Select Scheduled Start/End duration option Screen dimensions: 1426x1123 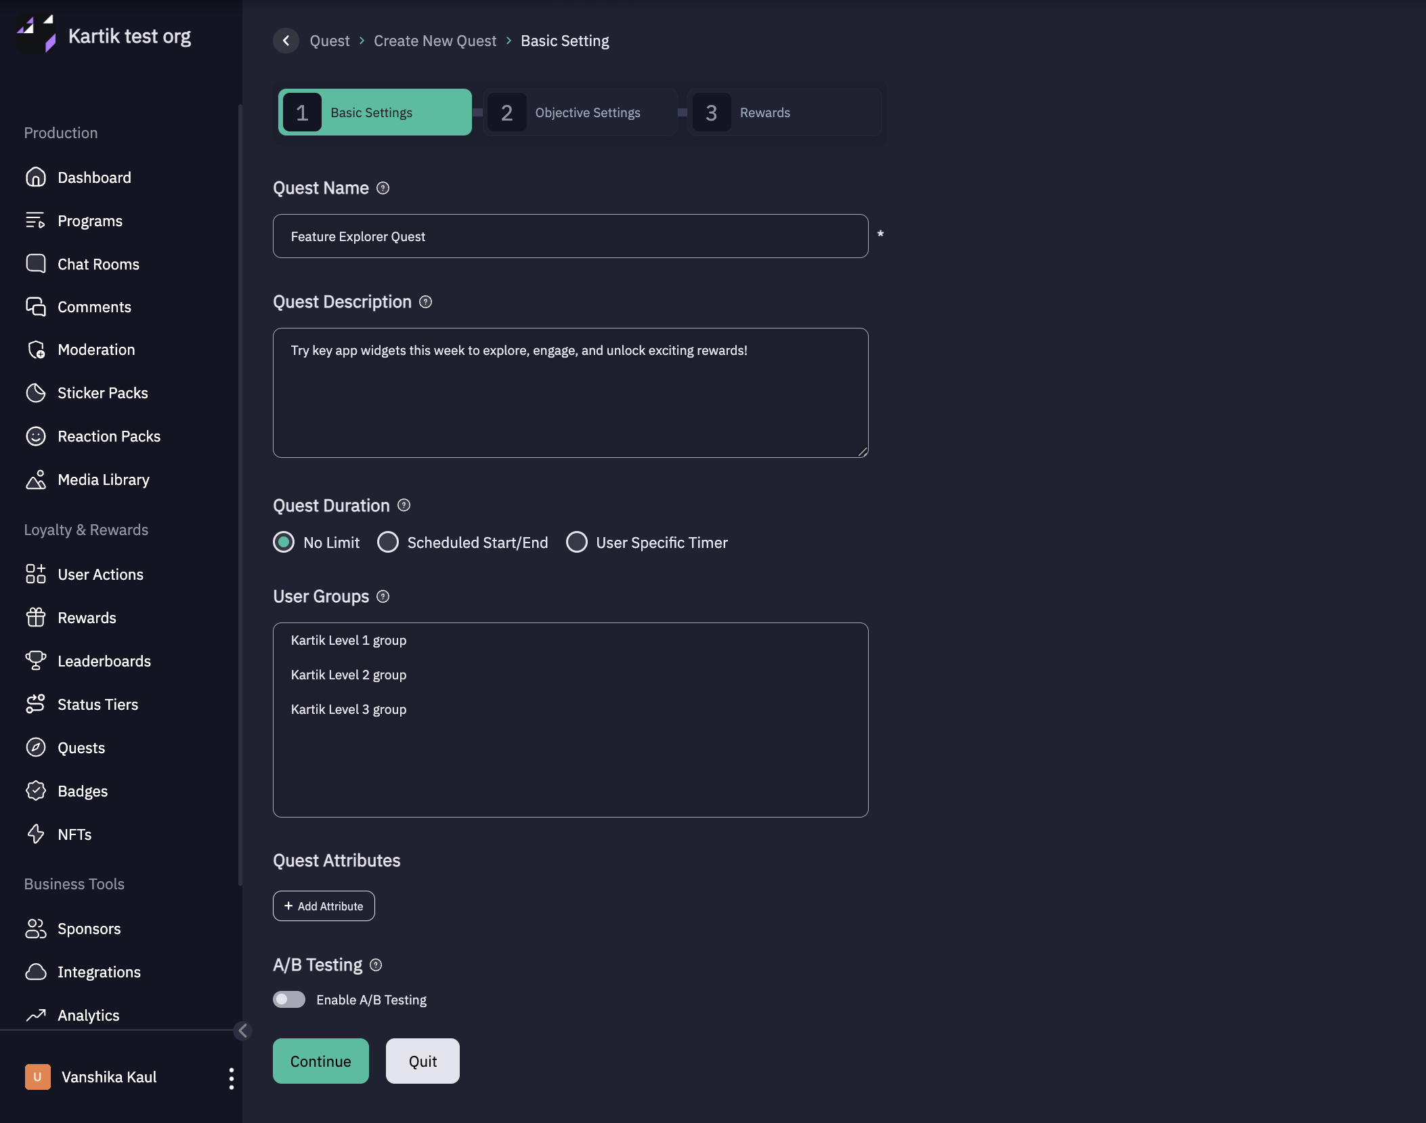tap(388, 542)
